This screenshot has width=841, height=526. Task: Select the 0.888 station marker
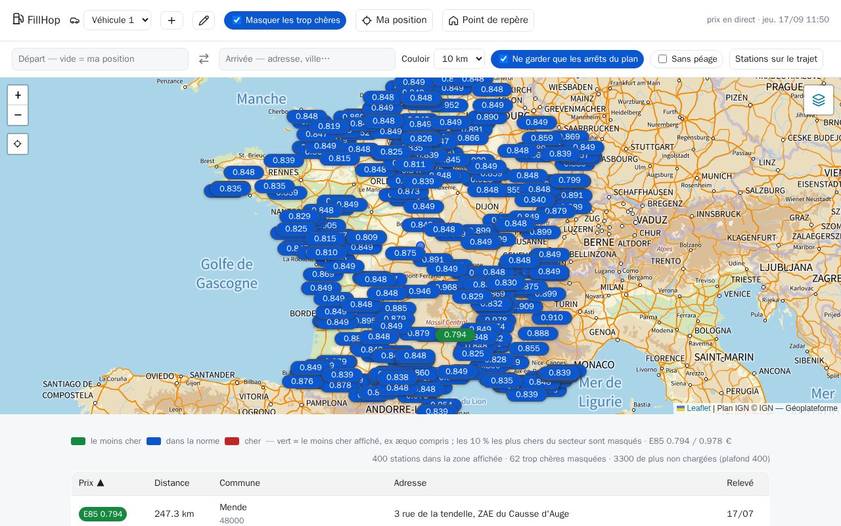pos(538,333)
